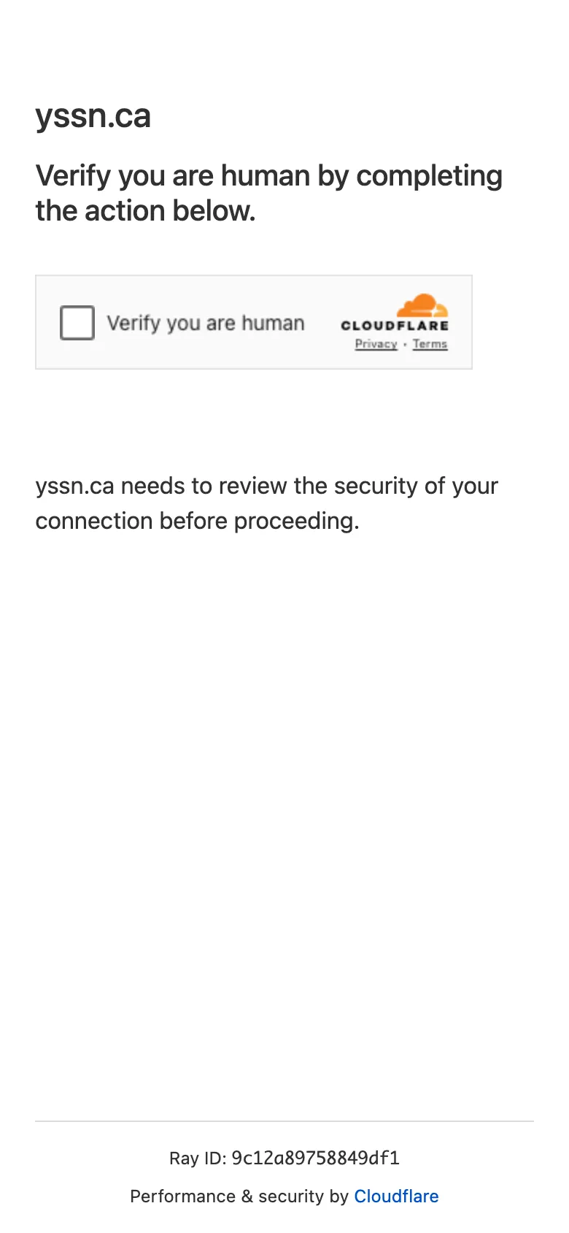The height and width of the screenshot is (1233, 569).
Task: Click inside the verification challenge box
Action: (x=254, y=321)
